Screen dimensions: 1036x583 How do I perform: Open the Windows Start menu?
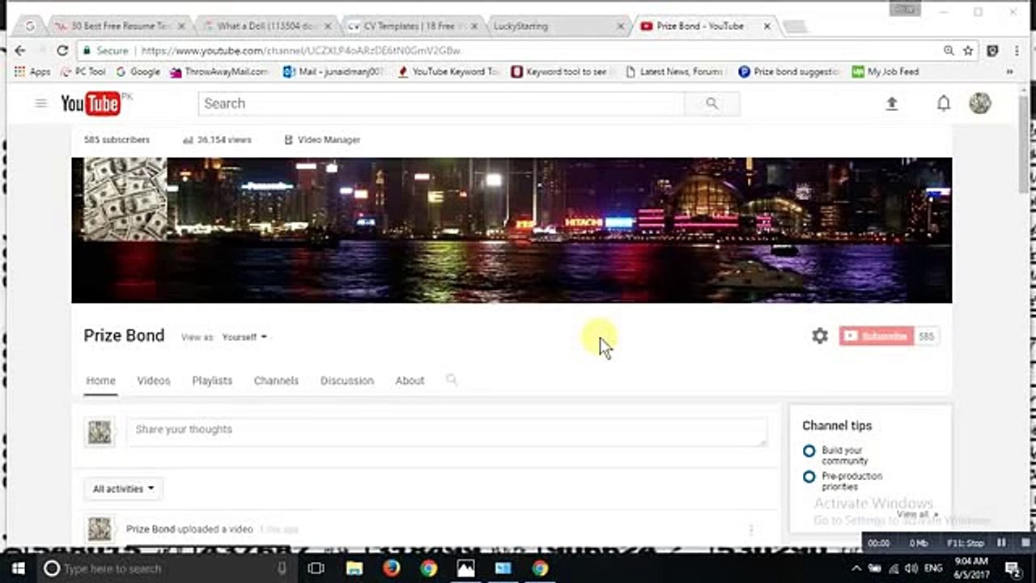pyautogui.click(x=18, y=568)
